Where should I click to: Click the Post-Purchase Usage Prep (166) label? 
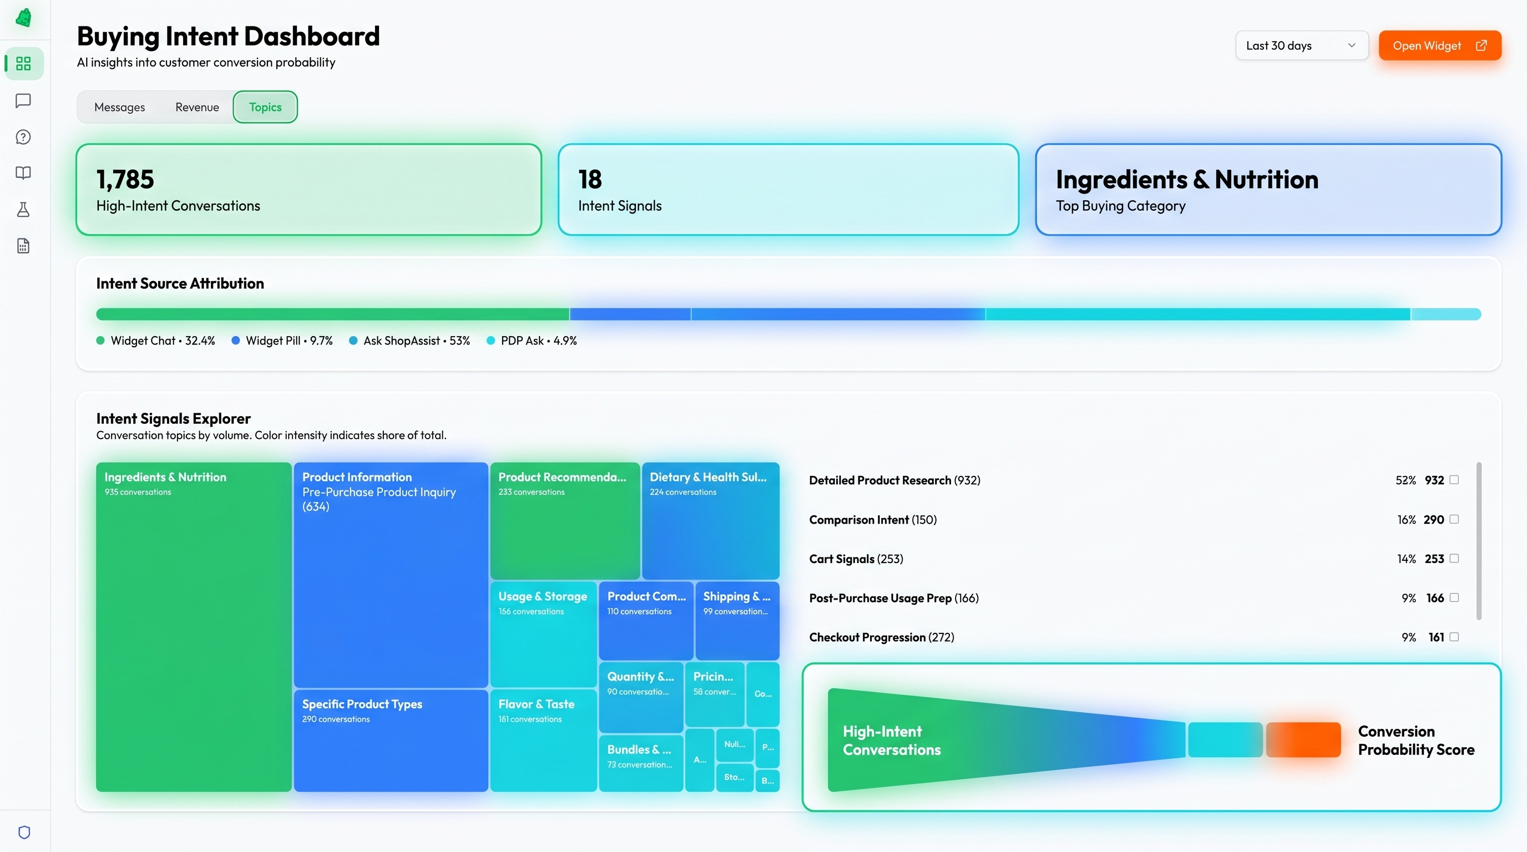click(894, 598)
